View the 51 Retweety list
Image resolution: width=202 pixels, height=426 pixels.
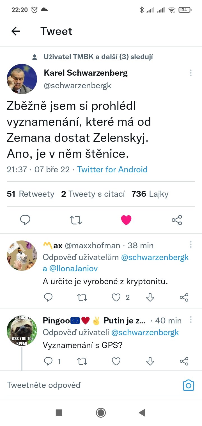tap(31, 194)
